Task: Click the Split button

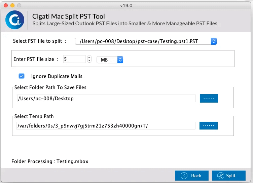Action: [x=229, y=176]
